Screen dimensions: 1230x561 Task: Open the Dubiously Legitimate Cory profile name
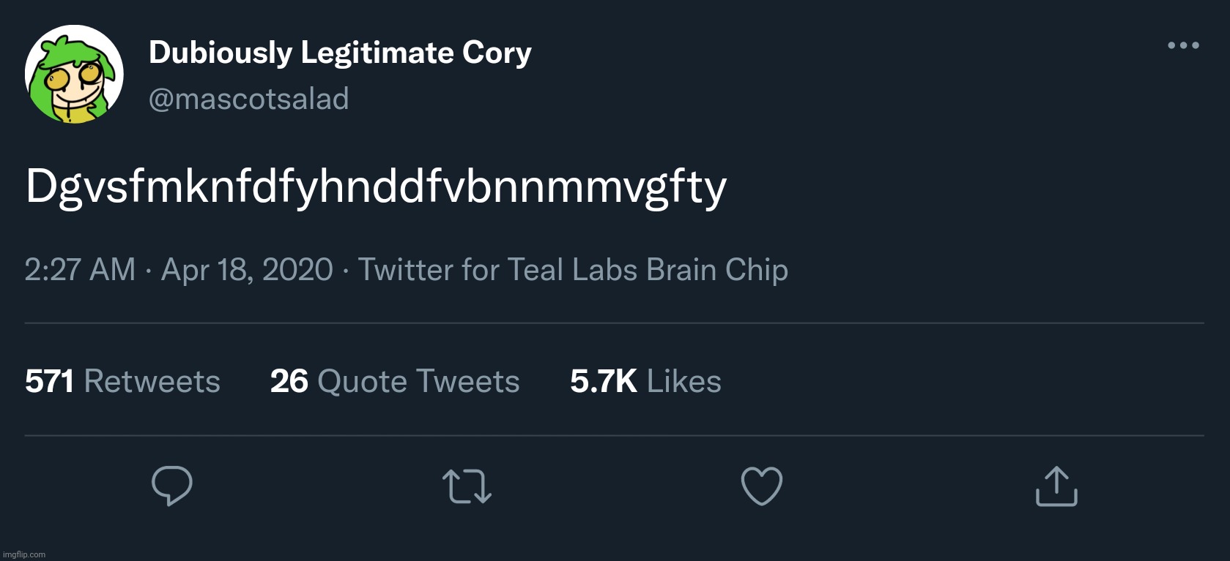coord(340,53)
